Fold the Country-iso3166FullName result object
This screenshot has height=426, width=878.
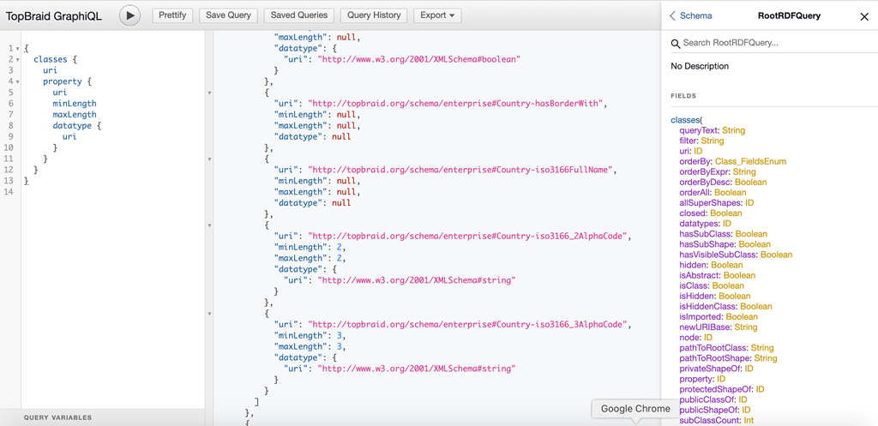pos(209,159)
